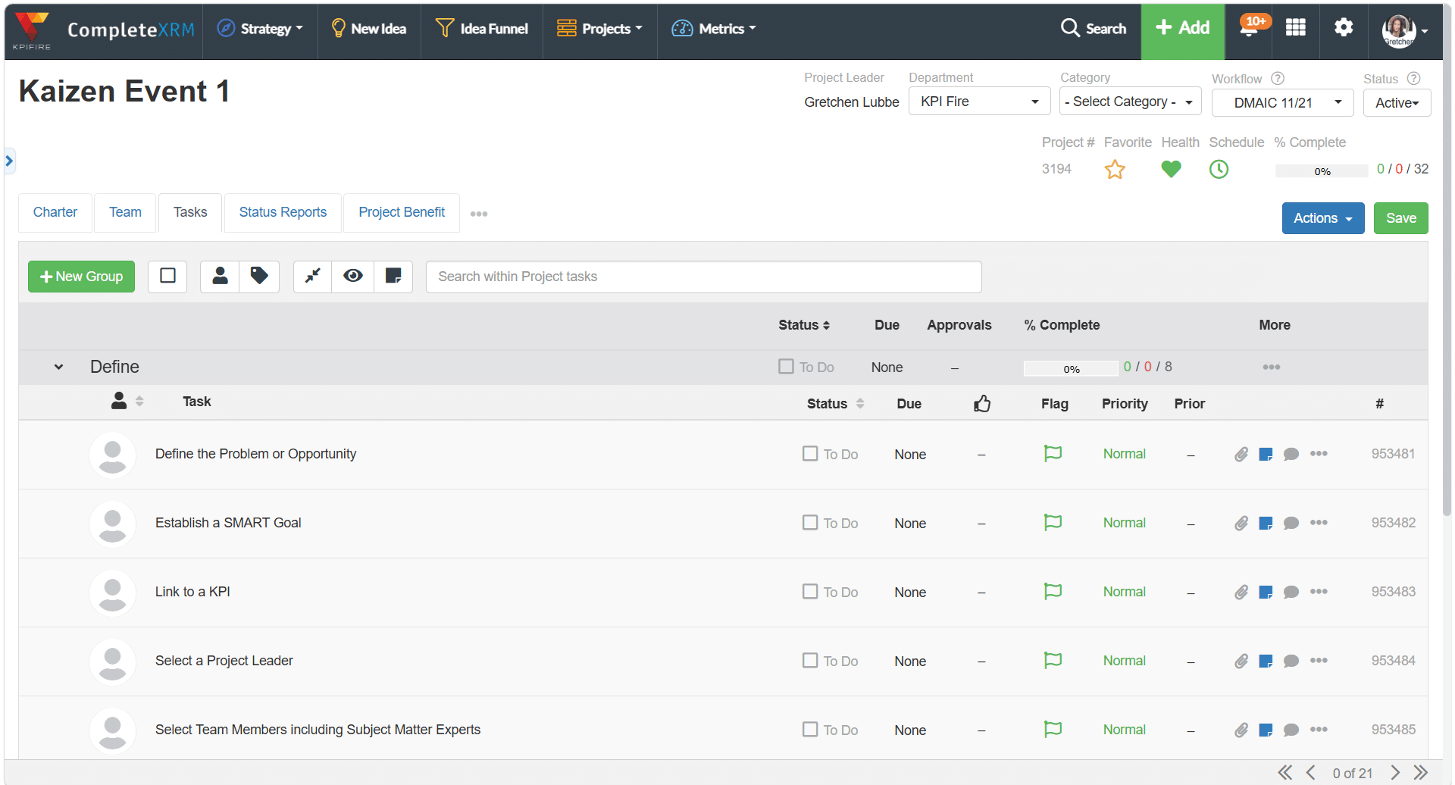Expand the Workflow DMAIC 11/21 dropdown

click(1282, 103)
